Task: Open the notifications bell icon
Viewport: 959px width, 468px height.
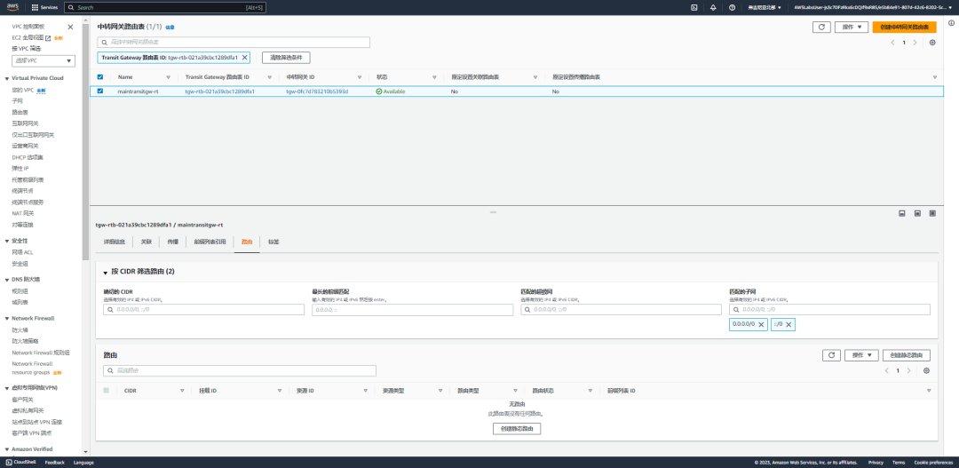Action: point(713,7)
